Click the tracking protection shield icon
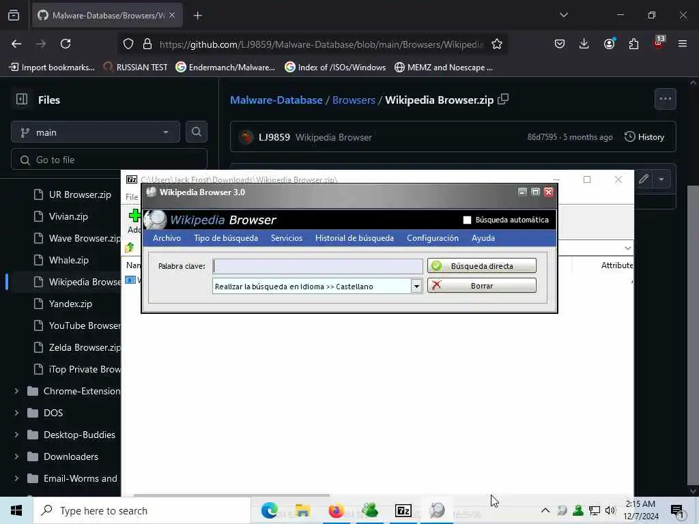The image size is (699, 524). (x=128, y=44)
